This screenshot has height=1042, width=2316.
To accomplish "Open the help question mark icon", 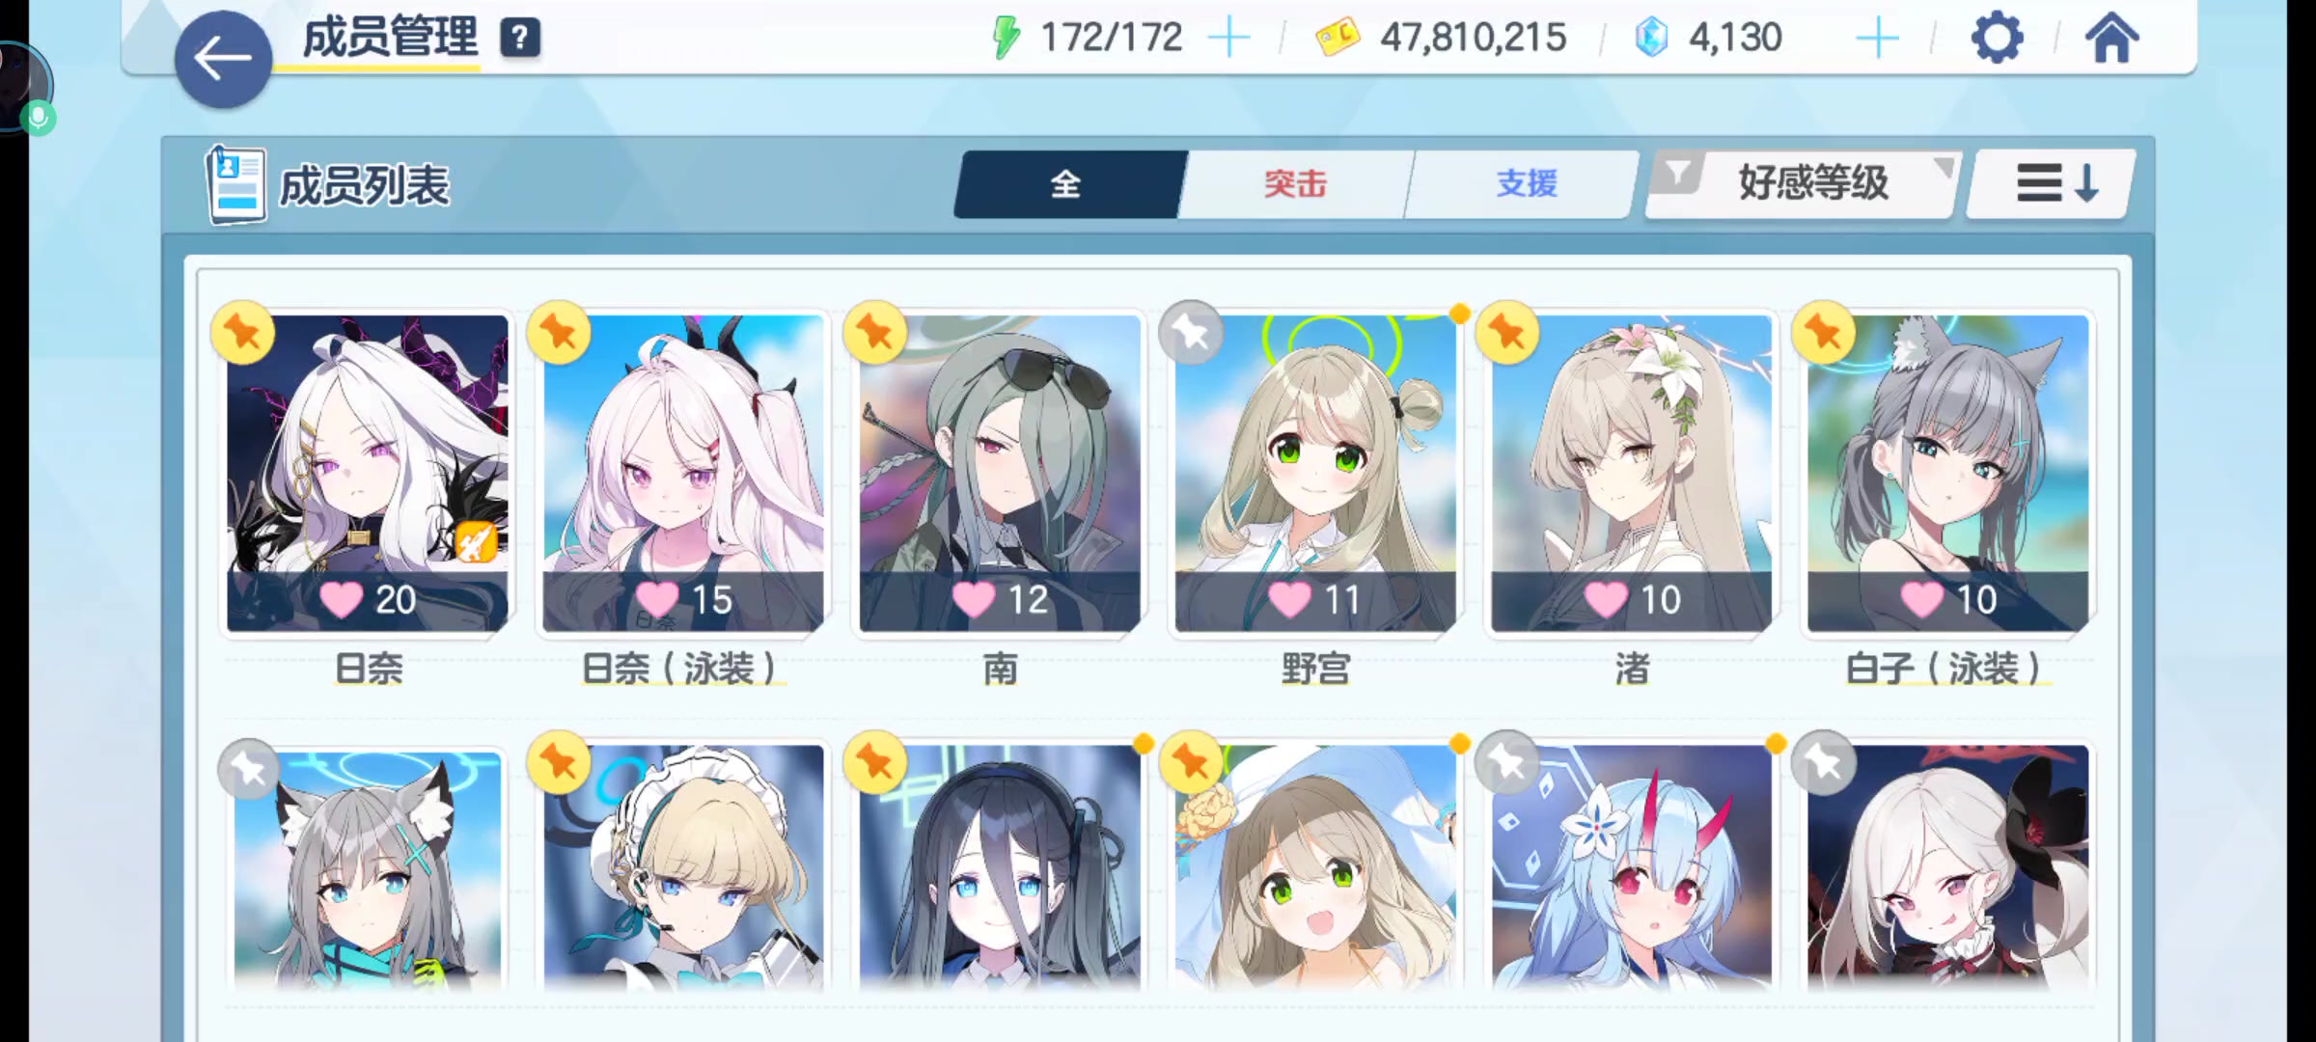I will point(520,39).
